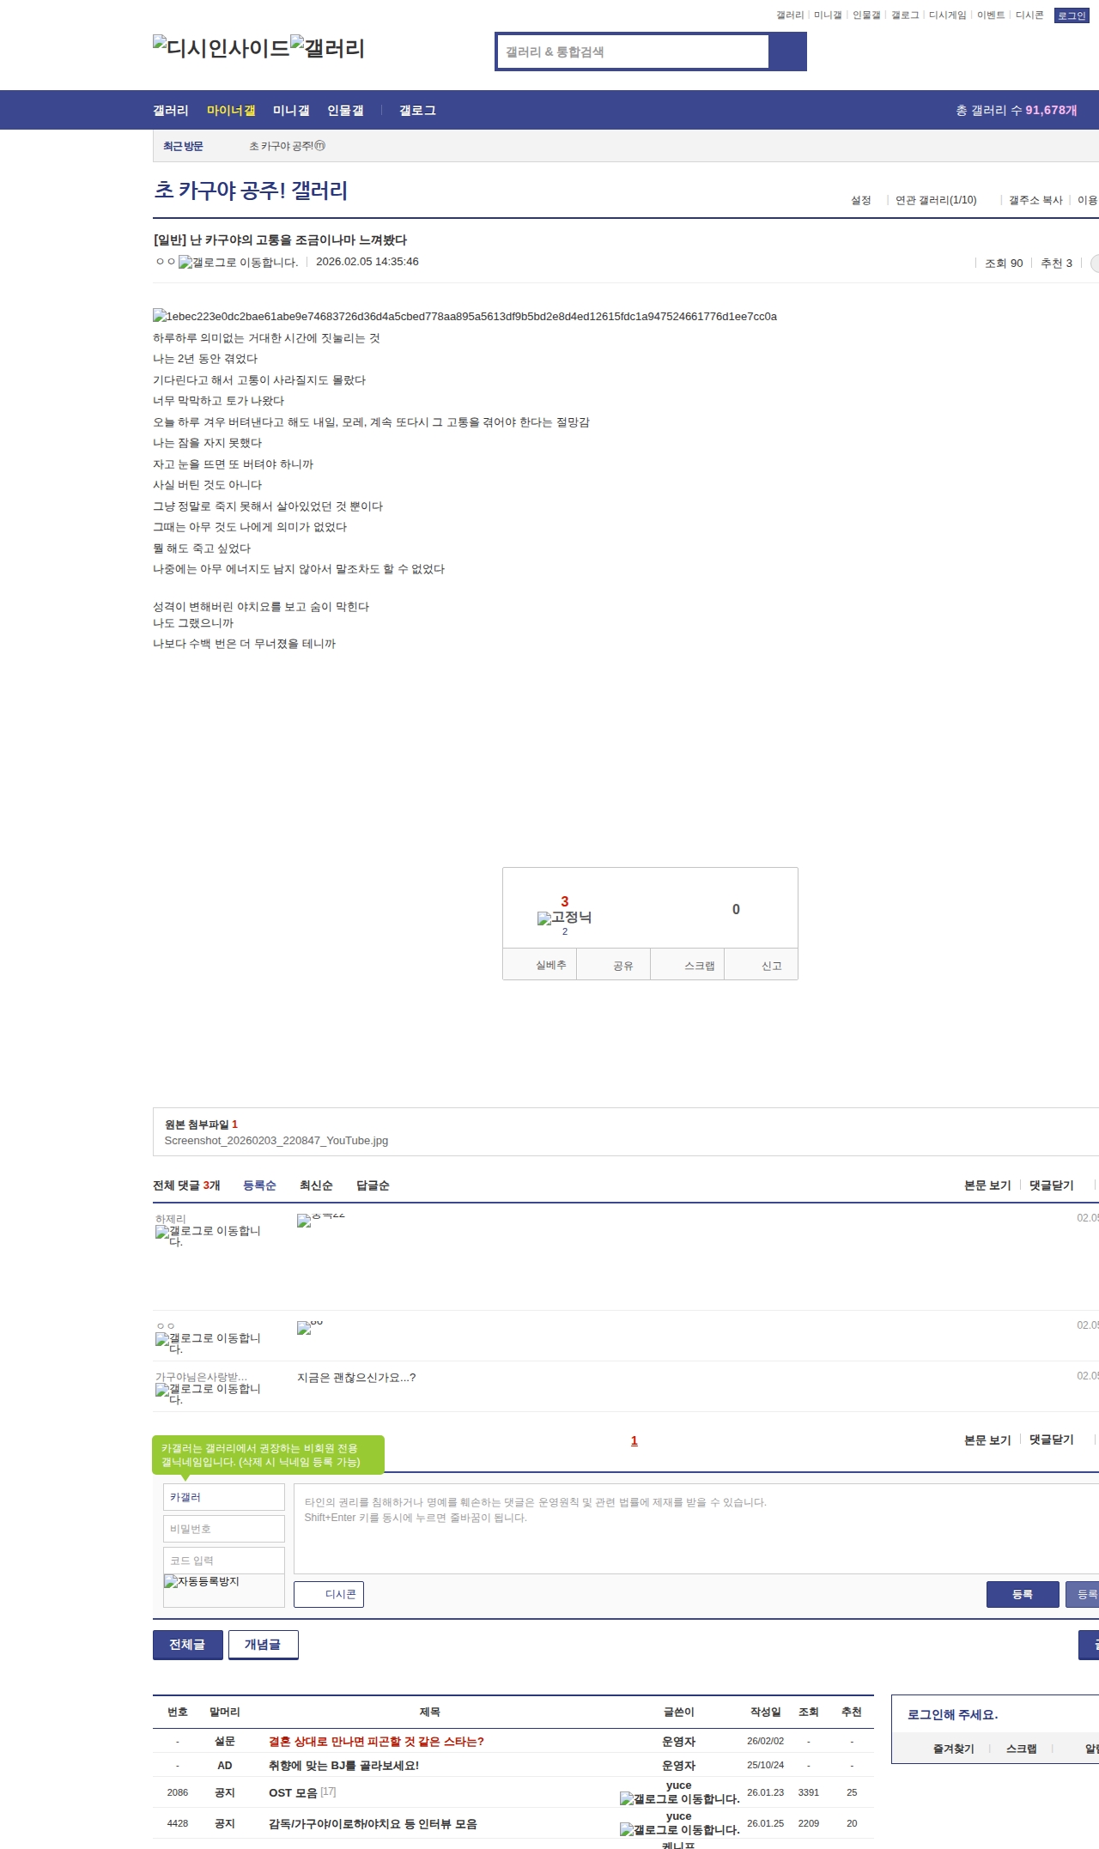Select 갤로그 in the blue navigation bar
This screenshot has height=1849, width=1099.
coord(417,110)
